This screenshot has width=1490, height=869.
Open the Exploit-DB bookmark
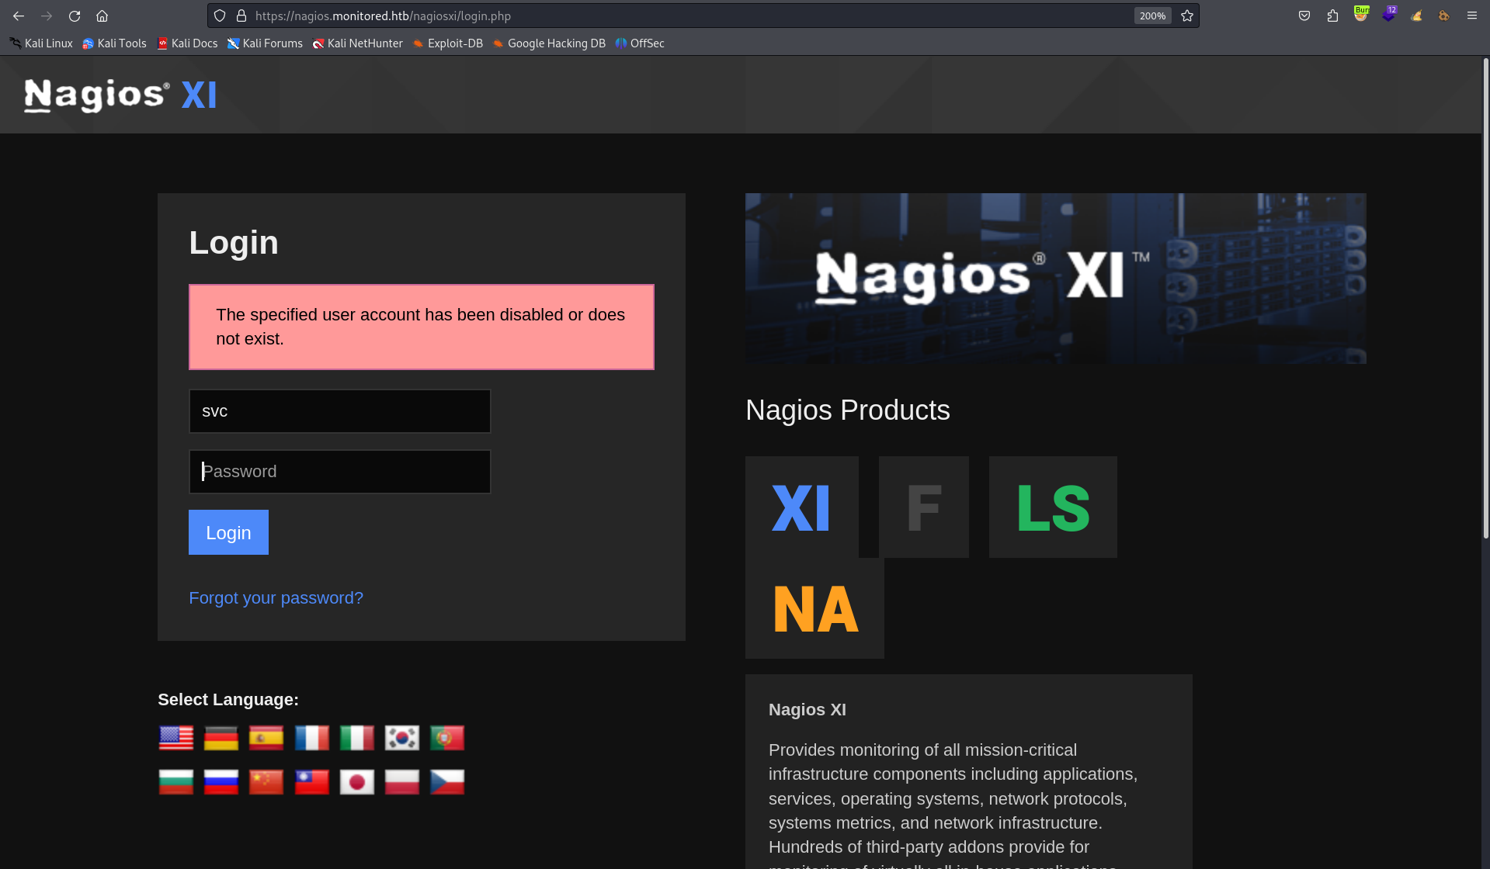tap(448, 43)
